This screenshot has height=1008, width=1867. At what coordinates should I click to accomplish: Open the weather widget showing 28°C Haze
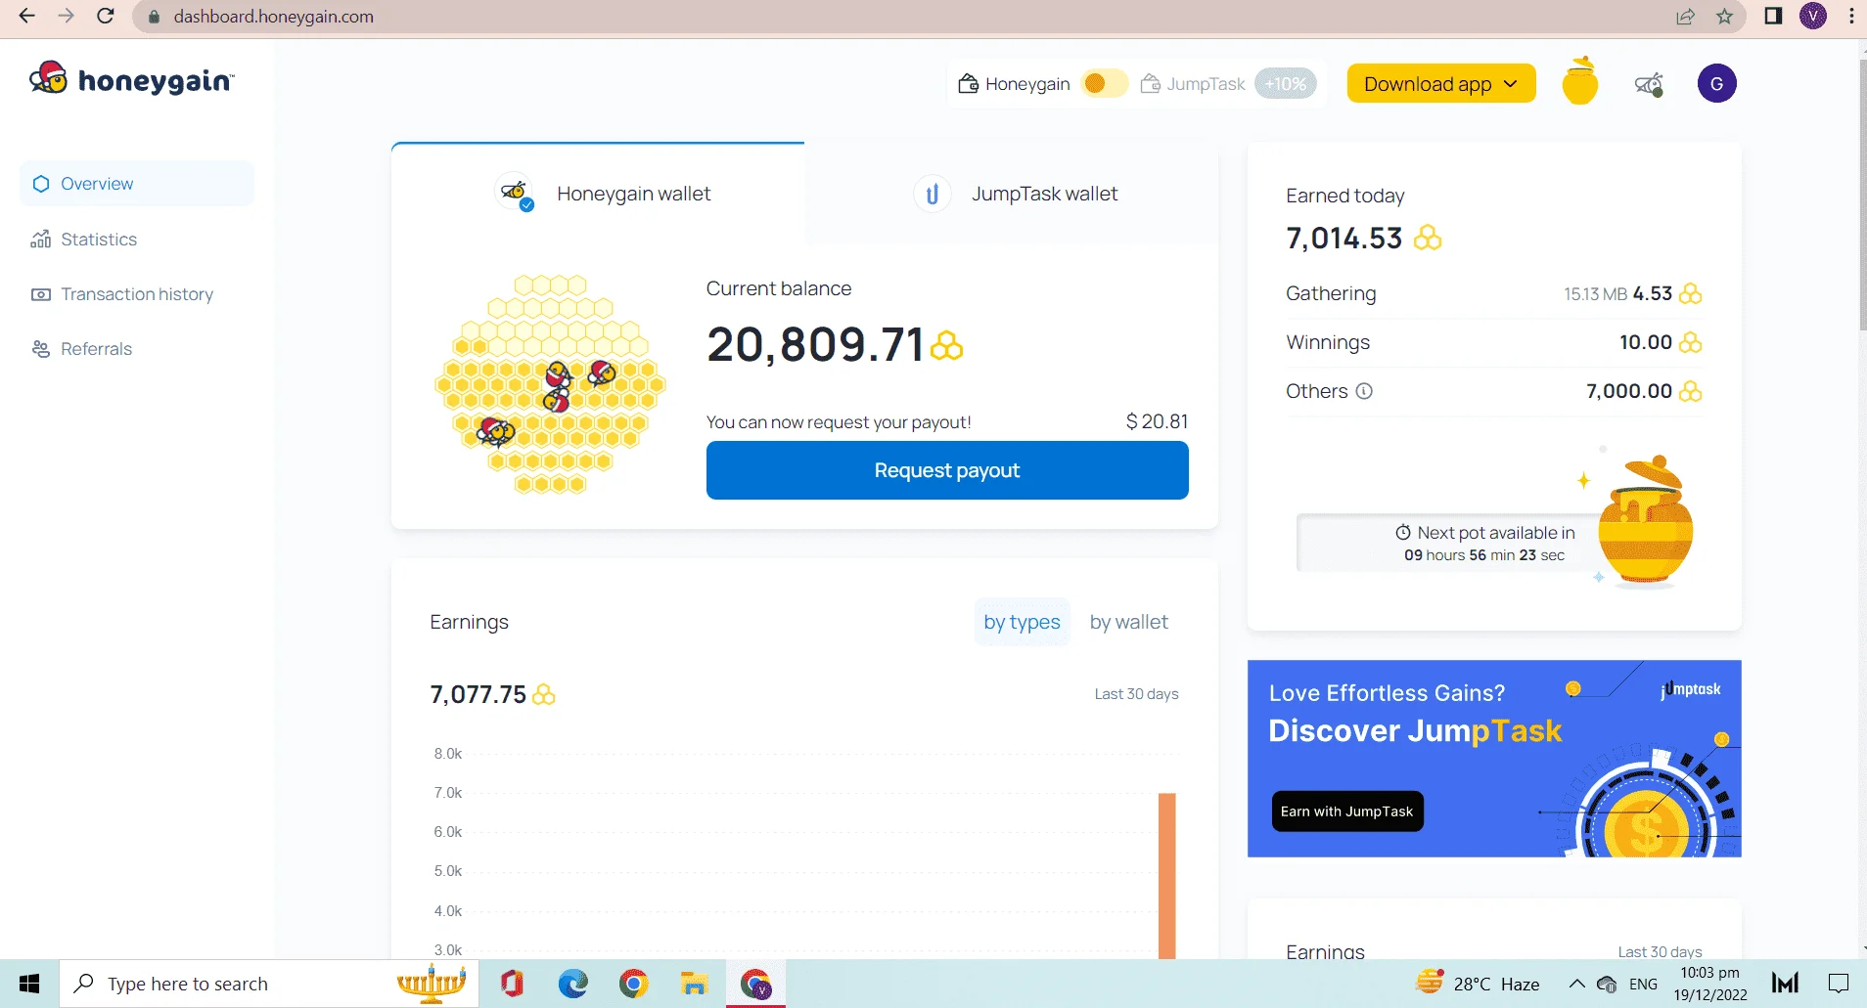[1478, 984]
